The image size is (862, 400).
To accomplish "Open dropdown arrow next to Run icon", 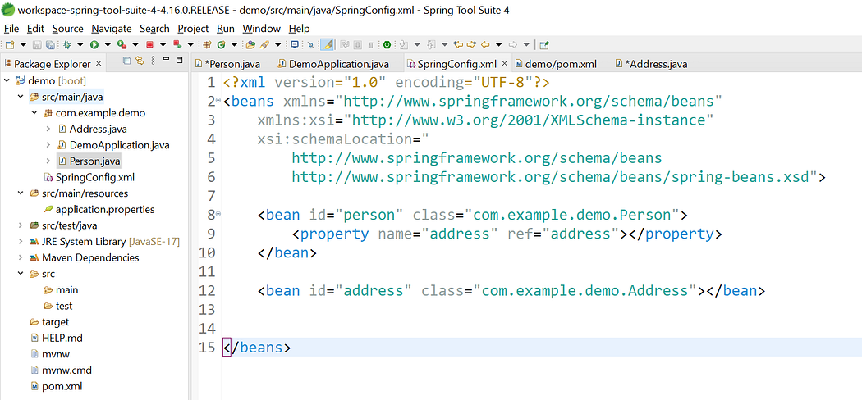I will pos(108,44).
